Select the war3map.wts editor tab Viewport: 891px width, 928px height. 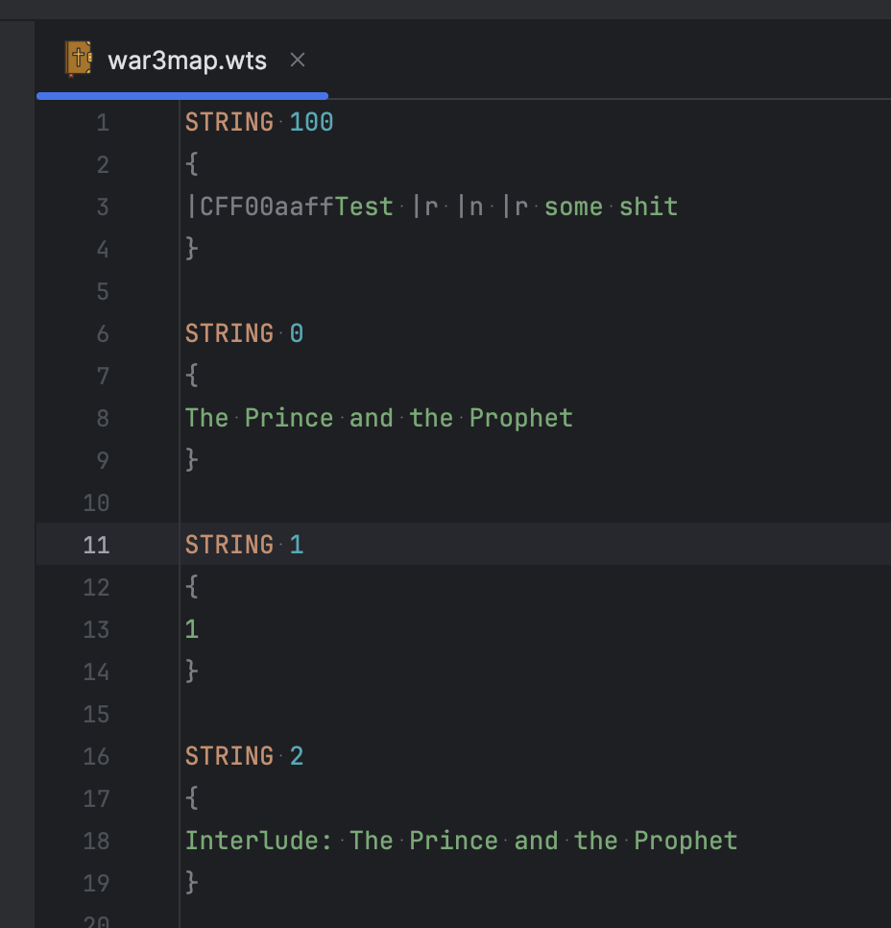tap(187, 61)
